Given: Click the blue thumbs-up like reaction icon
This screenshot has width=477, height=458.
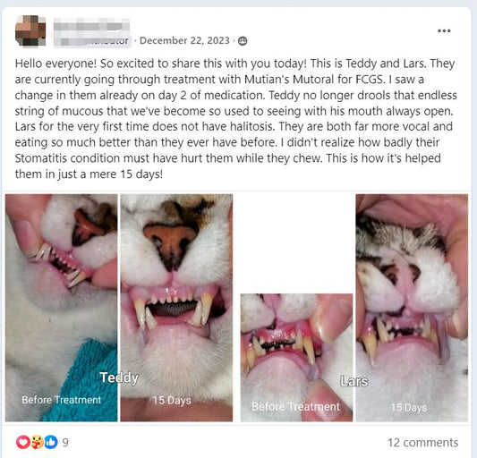Looking at the screenshot, I should (51, 442).
